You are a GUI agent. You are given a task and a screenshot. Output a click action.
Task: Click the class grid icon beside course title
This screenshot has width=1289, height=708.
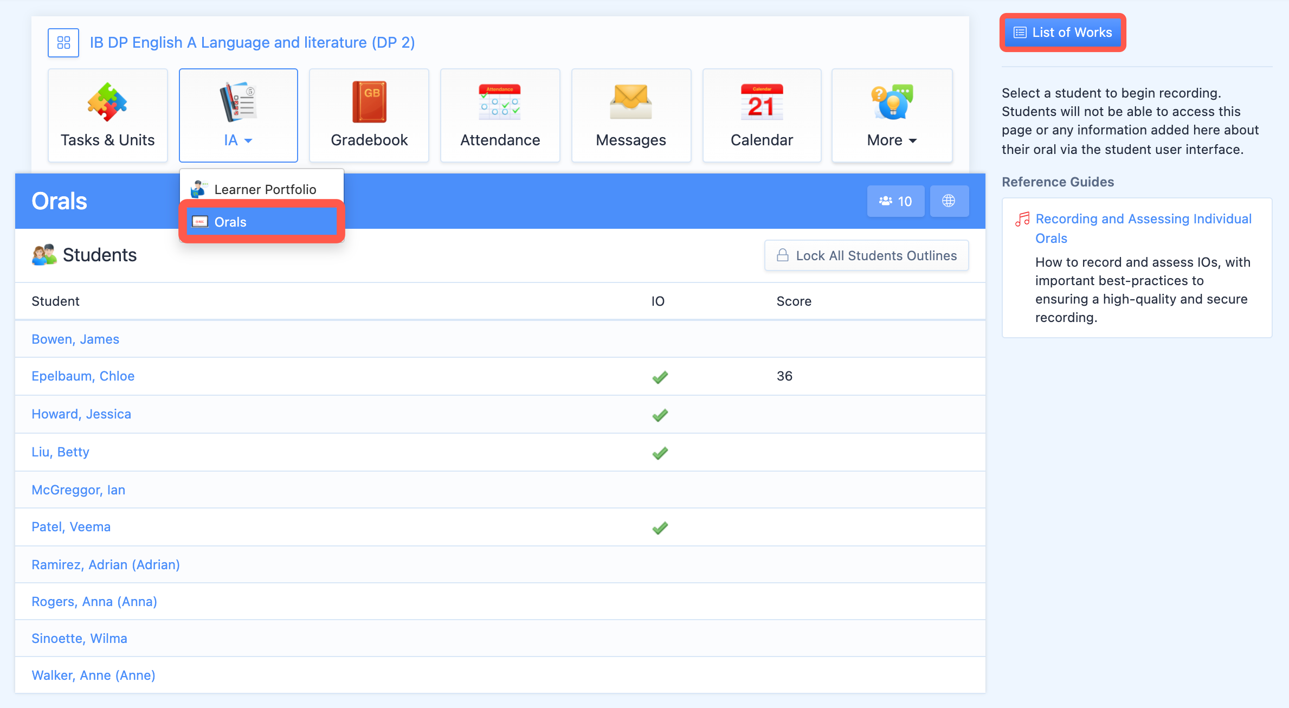pos(63,43)
